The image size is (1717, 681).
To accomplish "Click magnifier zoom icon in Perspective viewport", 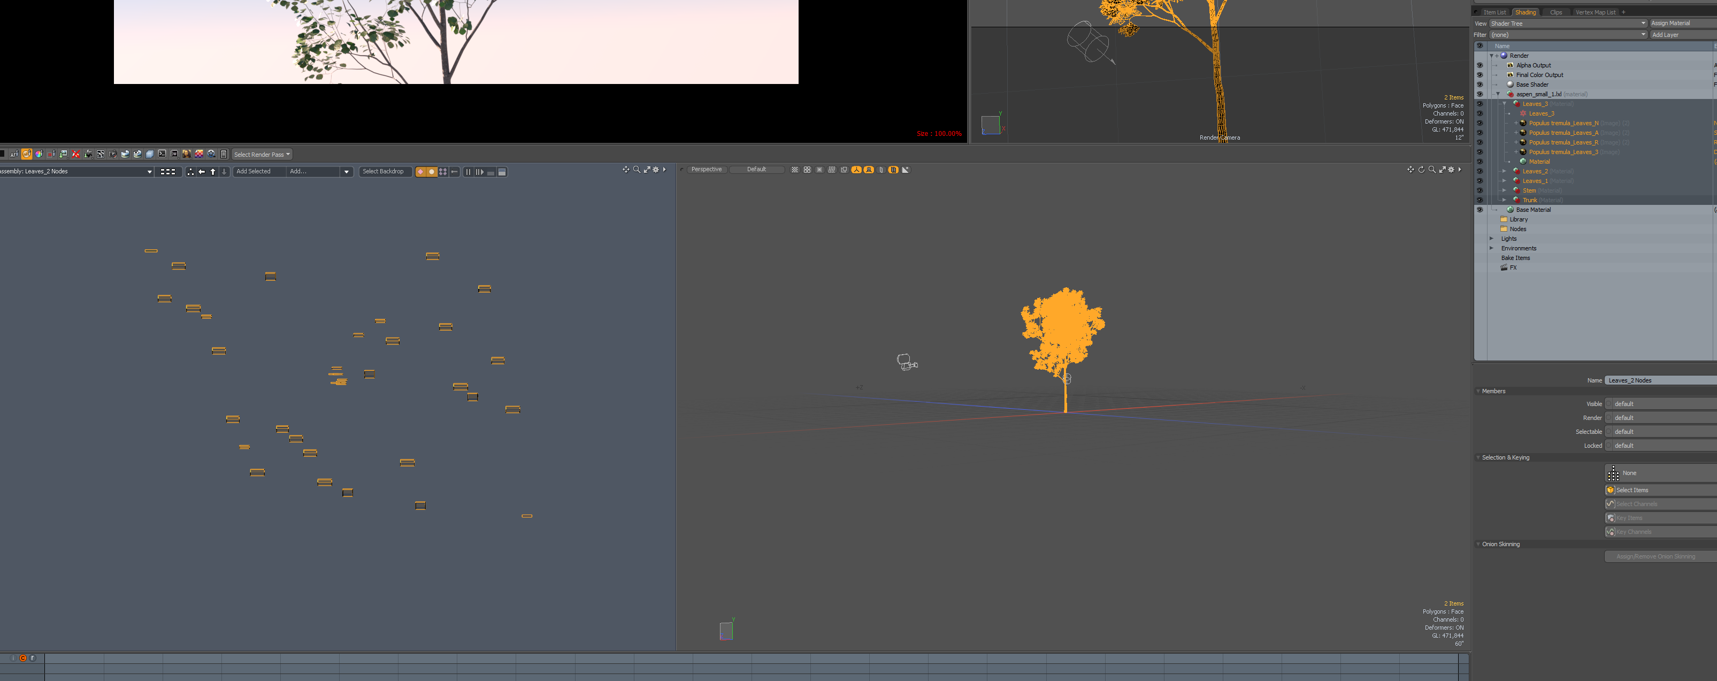I will pos(1432,170).
